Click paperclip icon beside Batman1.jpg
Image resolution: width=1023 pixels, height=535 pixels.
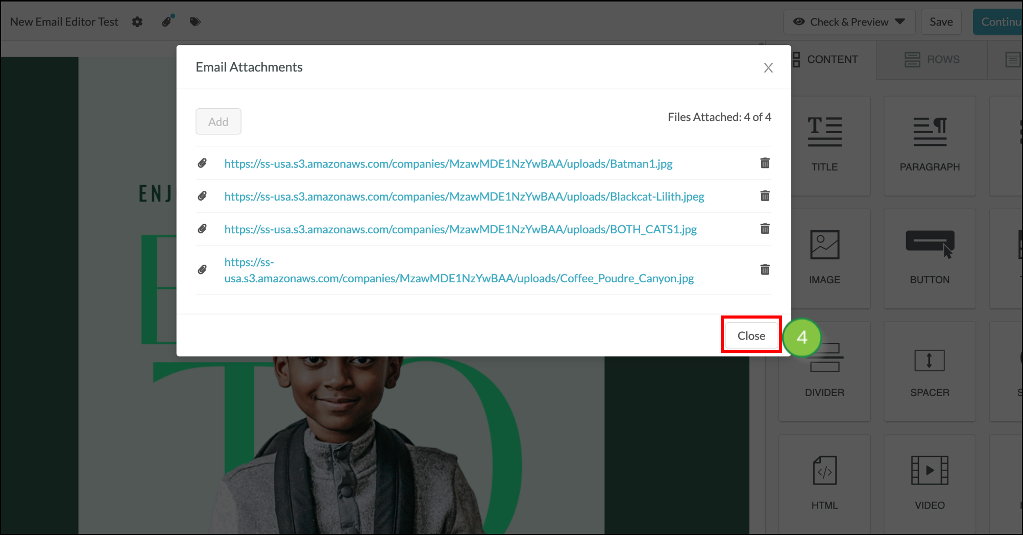202,163
